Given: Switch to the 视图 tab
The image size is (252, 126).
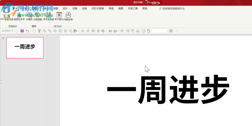Looking at the screenshot, I should 121,8.
